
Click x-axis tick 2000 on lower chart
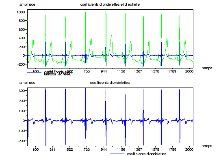tap(189, 150)
